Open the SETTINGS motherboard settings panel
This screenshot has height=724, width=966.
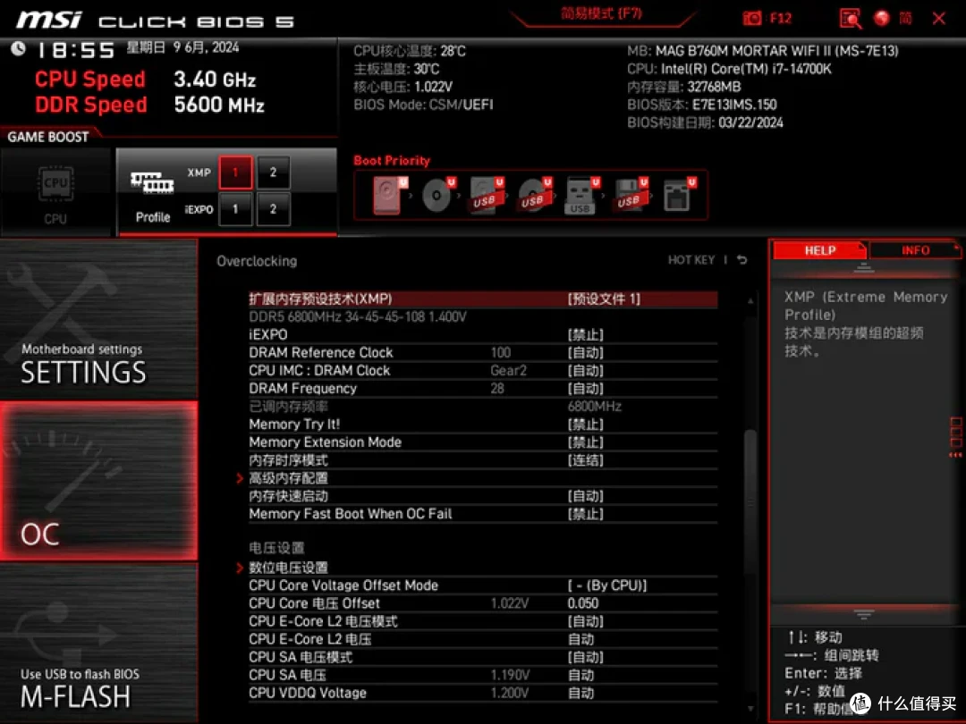pyautogui.click(x=98, y=319)
